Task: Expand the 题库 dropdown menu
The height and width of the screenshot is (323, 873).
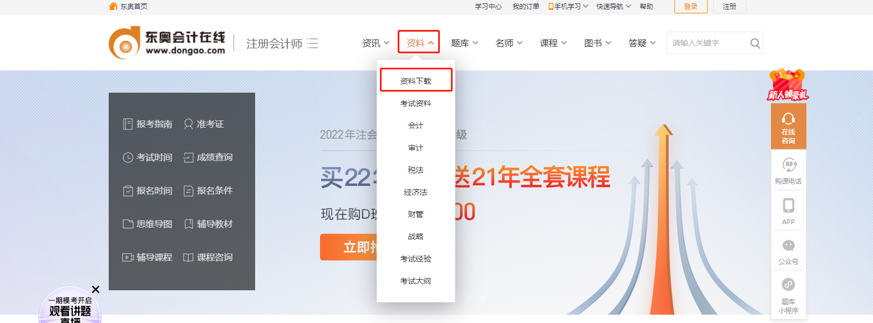Action: pos(464,43)
